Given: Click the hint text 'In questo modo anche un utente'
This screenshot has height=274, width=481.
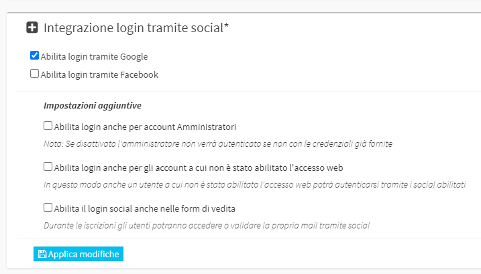Looking at the screenshot, I should [255, 184].
